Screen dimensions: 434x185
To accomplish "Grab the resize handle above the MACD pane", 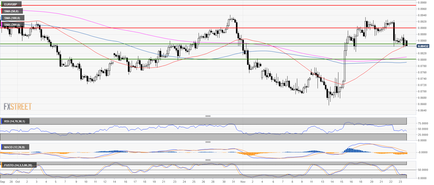I will point(208,142).
